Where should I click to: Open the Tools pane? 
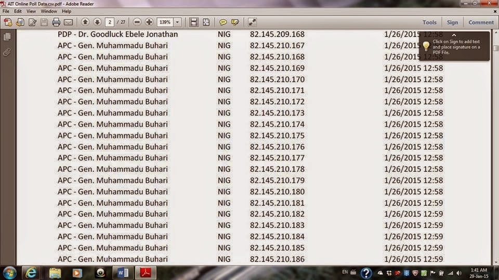[x=429, y=22]
